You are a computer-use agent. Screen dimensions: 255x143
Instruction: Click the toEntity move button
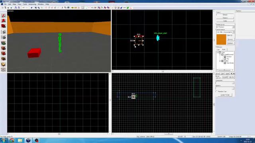231,77
